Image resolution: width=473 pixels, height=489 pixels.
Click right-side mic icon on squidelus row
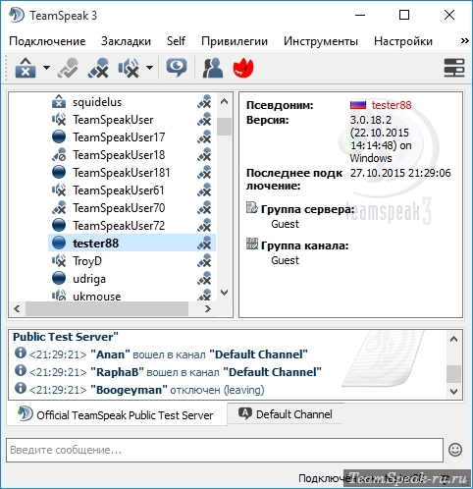[x=204, y=102]
